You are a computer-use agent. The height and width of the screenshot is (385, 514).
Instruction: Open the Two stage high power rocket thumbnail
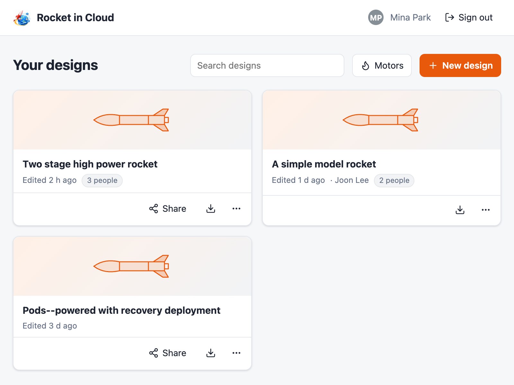(132, 120)
